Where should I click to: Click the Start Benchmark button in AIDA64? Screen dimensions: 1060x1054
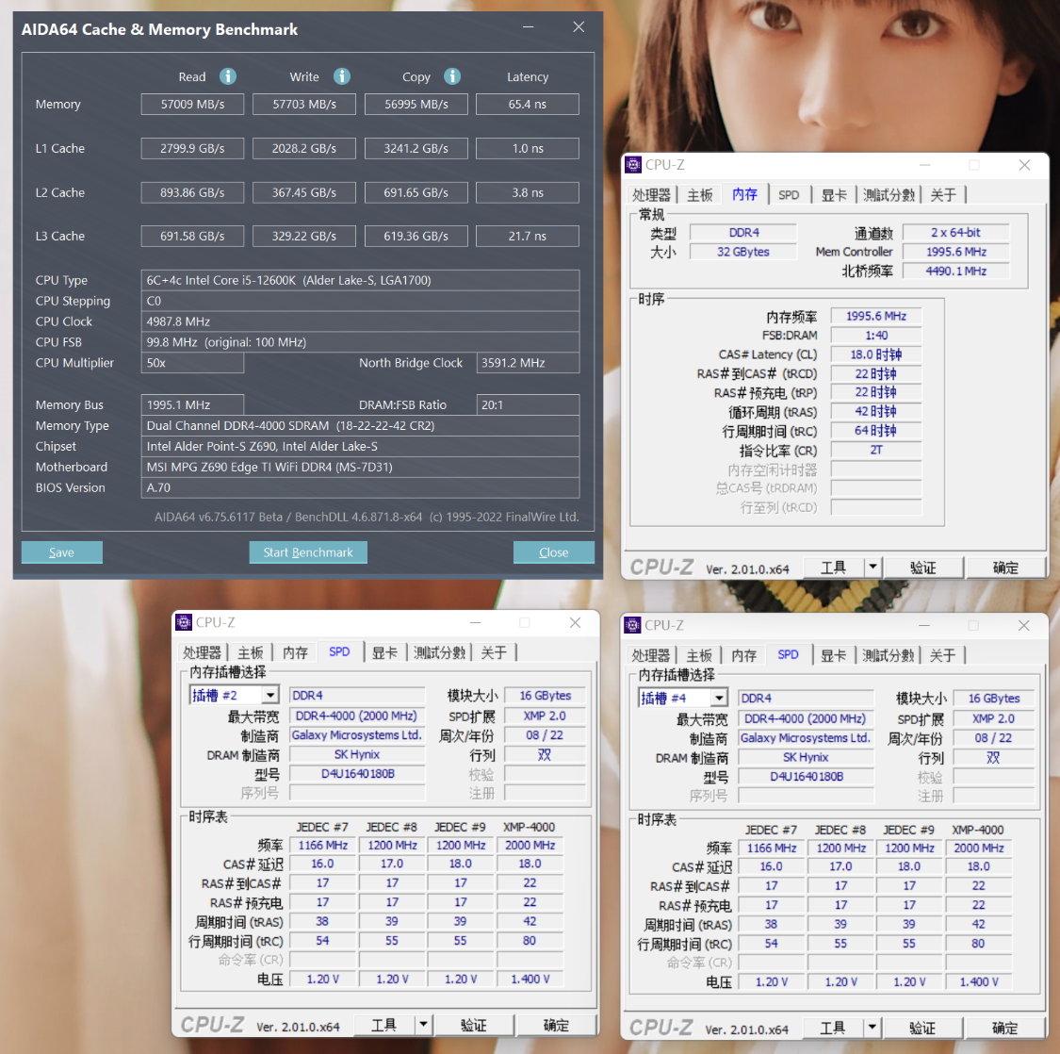tap(308, 552)
